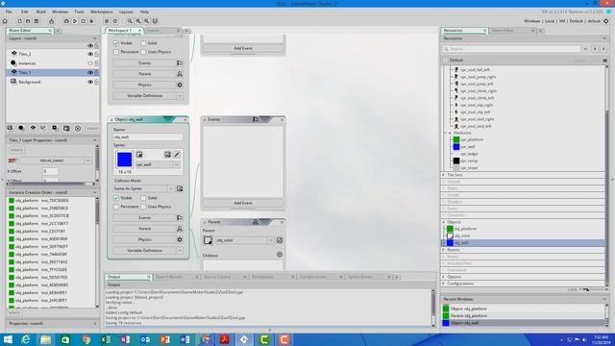Screen dimensions: 615x346
Task: Select obj_platform in Resources tree
Action: (465, 229)
